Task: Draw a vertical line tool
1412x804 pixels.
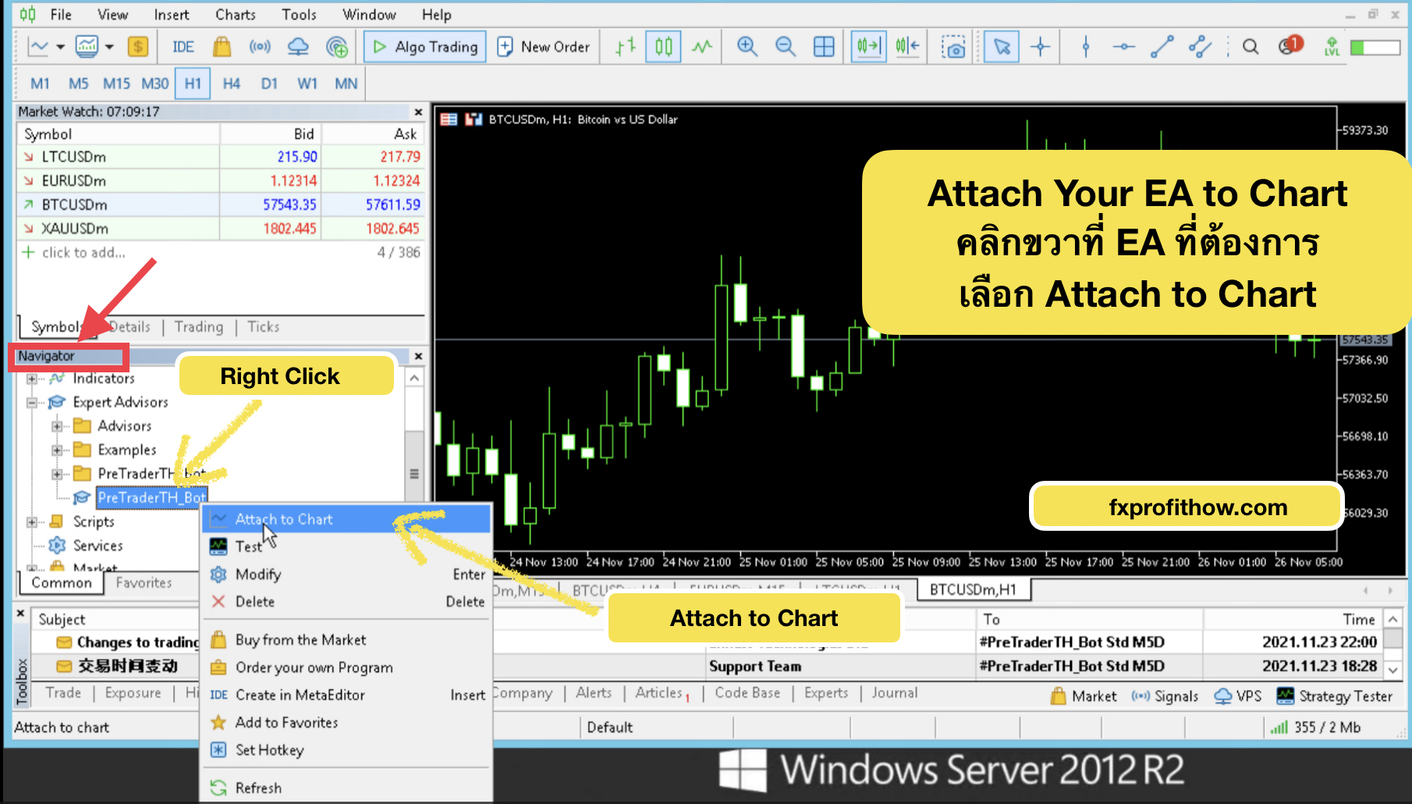Action: point(1085,47)
